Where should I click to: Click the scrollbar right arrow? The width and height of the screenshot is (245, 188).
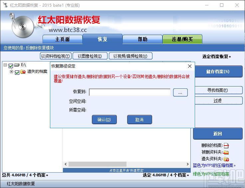pos(188,164)
